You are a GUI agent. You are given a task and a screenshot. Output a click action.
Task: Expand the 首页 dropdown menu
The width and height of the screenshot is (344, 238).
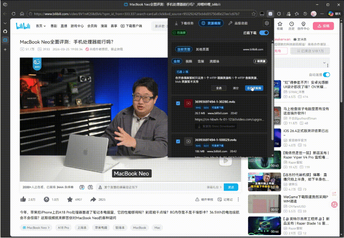tap(41, 26)
